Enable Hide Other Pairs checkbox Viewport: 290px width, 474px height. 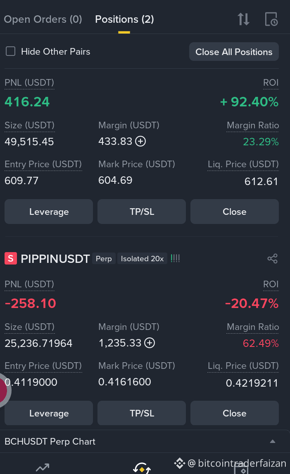point(11,51)
